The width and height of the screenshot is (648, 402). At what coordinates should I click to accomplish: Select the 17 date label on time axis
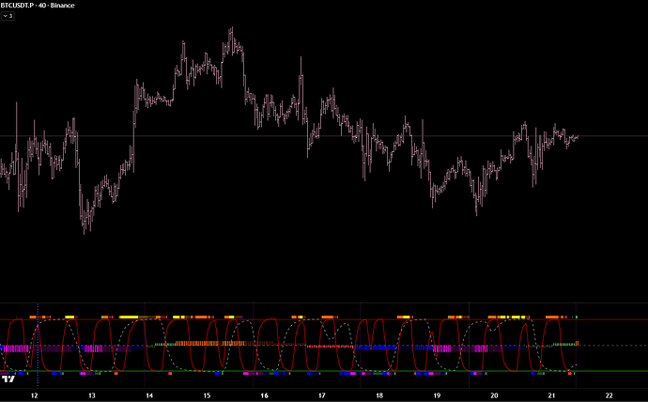pos(321,395)
